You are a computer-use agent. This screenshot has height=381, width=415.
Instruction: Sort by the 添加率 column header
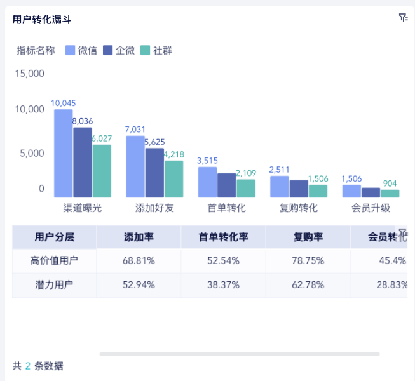coord(139,237)
